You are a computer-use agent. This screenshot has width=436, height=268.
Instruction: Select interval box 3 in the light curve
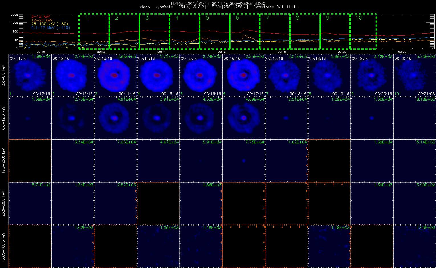(x=154, y=31)
